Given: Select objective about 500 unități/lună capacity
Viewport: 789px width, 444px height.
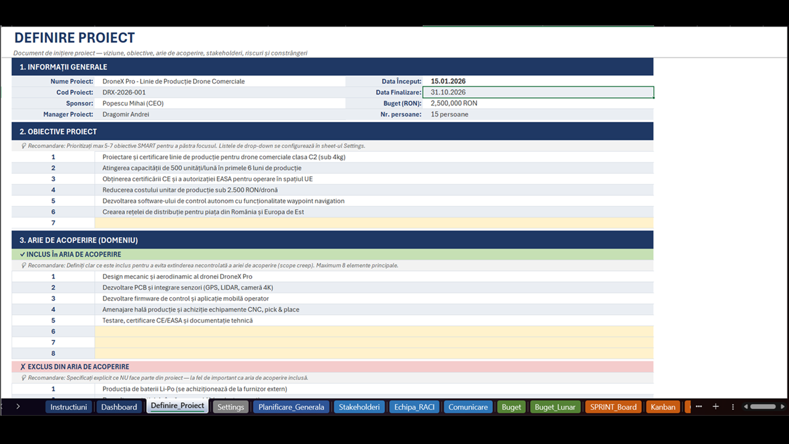Looking at the screenshot, I should (x=374, y=168).
